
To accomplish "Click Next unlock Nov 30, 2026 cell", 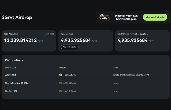I will pos(17,83).
